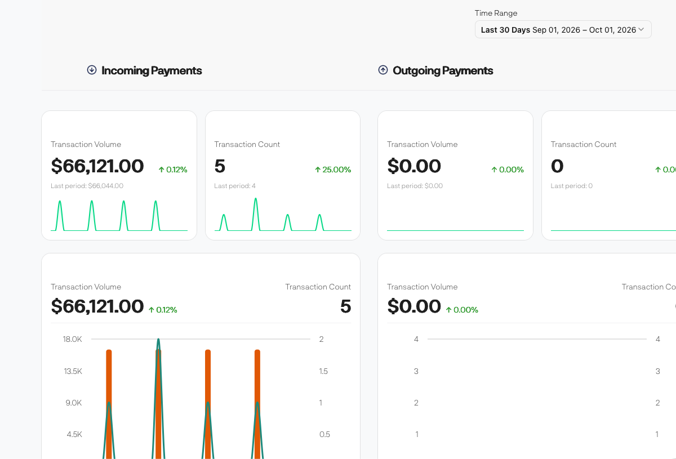Click the 25.00% increase indicator

pyautogui.click(x=333, y=170)
